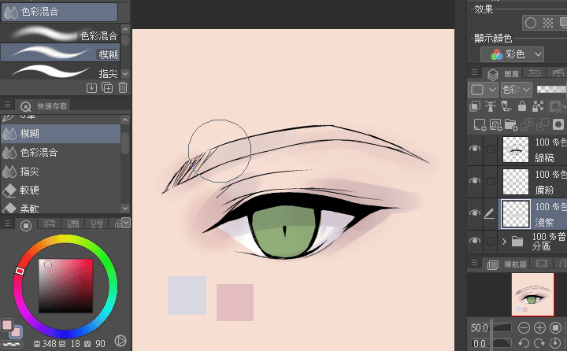Toggle set as draft layer icon
567x351 pixels.
[x=506, y=106]
